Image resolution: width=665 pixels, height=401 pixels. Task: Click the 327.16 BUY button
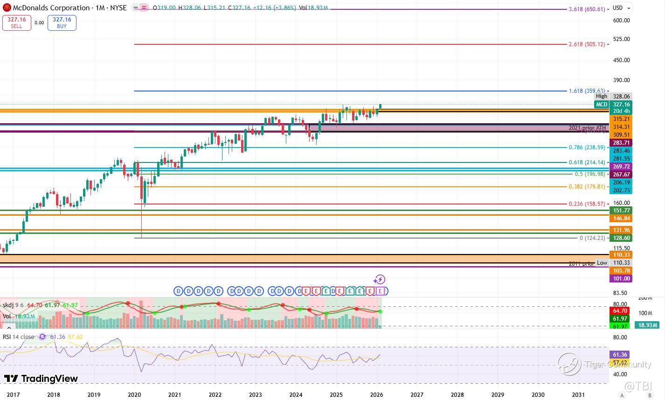[62, 22]
